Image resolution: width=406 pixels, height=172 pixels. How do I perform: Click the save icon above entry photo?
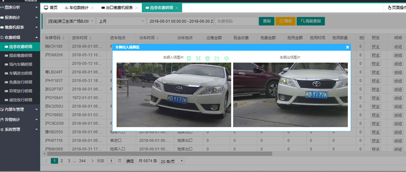pyautogui.click(x=208, y=58)
